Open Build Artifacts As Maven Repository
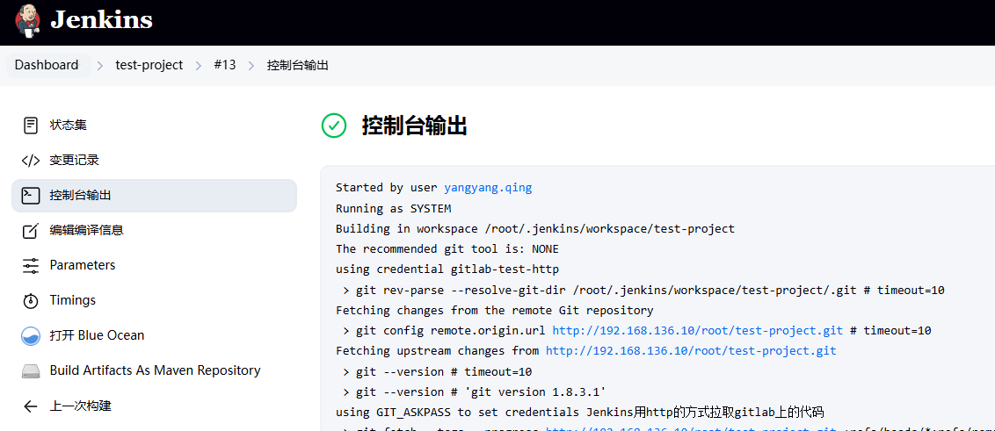The image size is (995, 431). [x=154, y=370]
